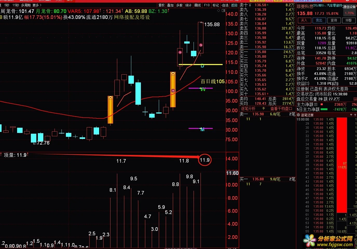Click the green bar of 5日主力净额
The image size is (357, 249).
[x=324, y=109]
